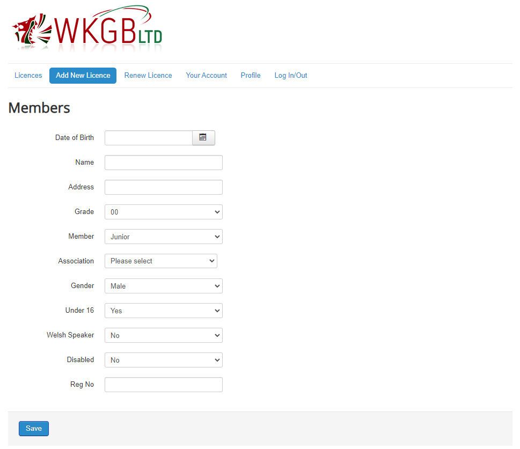This screenshot has width=520, height=449.
Task: Click the WKGB Ltd dragon logo
Action: click(x=87, y=30)
